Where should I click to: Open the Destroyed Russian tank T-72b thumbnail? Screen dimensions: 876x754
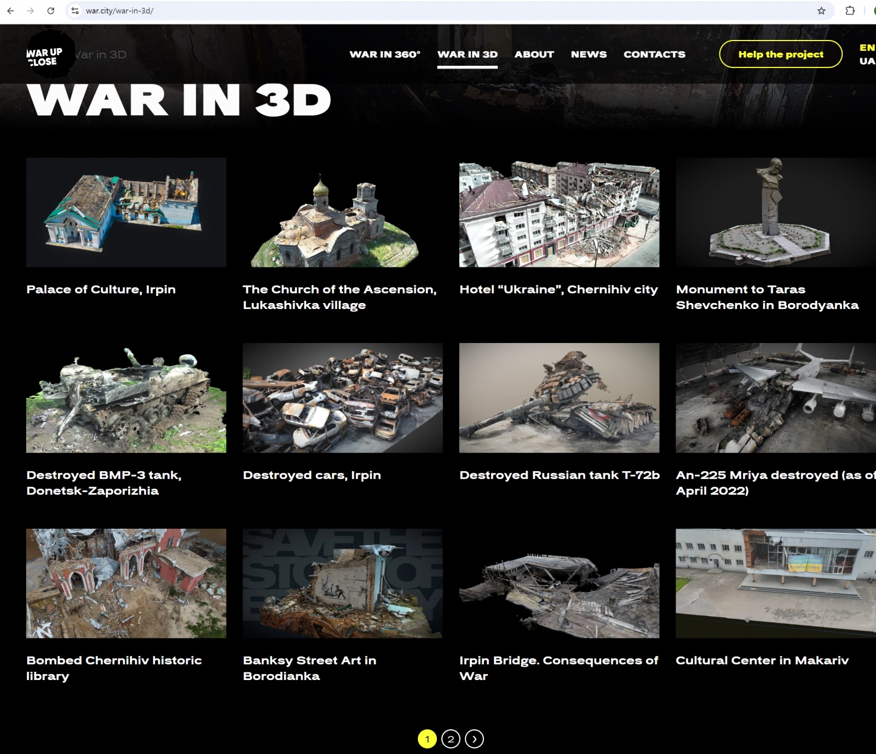pyautogui.click(x=559, y=398)
